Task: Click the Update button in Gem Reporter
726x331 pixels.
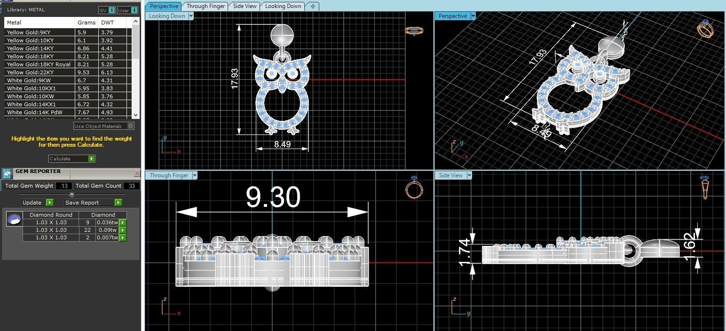Action: (38, 203)
